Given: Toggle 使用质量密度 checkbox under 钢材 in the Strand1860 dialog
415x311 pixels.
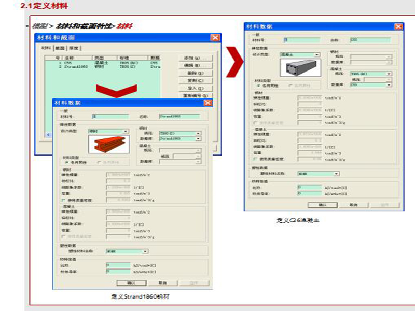Looking at the screenshot, I should point(63,199).
